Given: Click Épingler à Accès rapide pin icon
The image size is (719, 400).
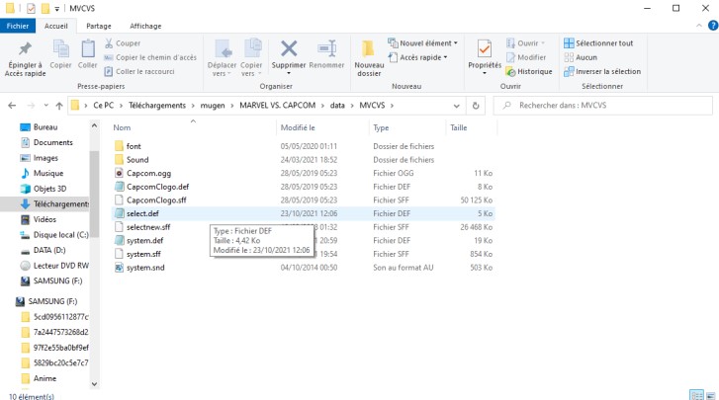Looking at the screenshot, I should 25,49.
